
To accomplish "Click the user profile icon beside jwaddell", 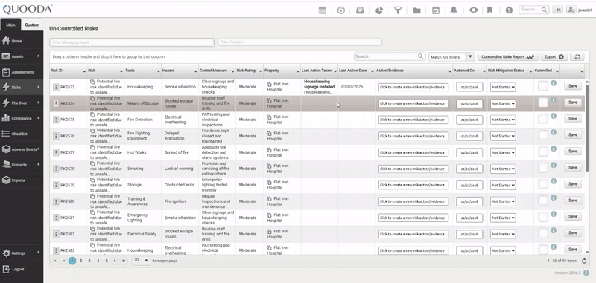I will click(571, 10).
